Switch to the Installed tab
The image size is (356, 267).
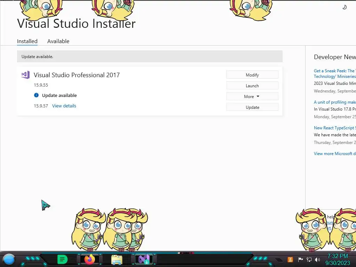pyautogui.click(x=27, y=41)
